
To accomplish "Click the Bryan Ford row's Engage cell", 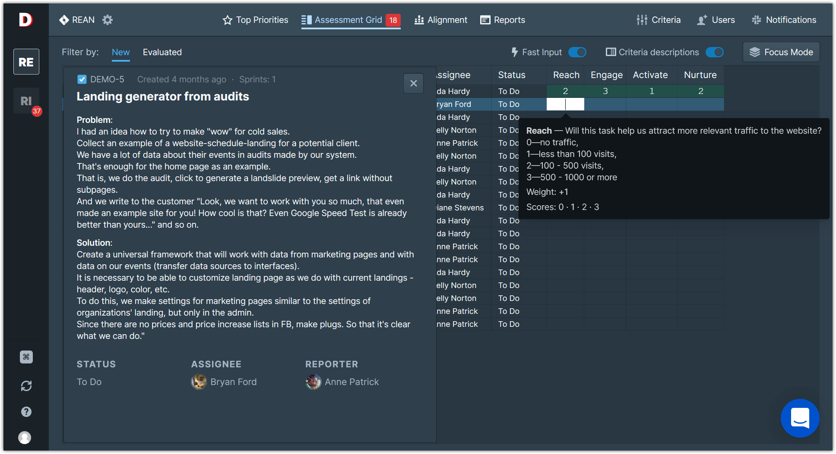I will point(605,104).
